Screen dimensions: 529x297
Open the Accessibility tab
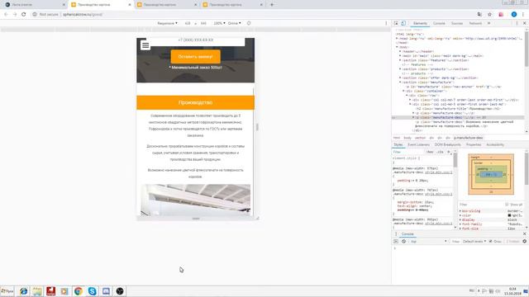[495, 145]
